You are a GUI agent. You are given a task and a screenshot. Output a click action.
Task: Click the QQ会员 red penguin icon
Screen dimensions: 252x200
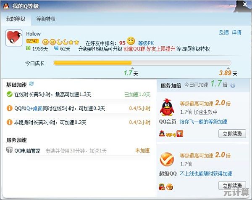click(x=167, y=107)
